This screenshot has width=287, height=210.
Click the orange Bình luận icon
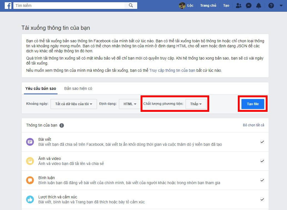30,180
